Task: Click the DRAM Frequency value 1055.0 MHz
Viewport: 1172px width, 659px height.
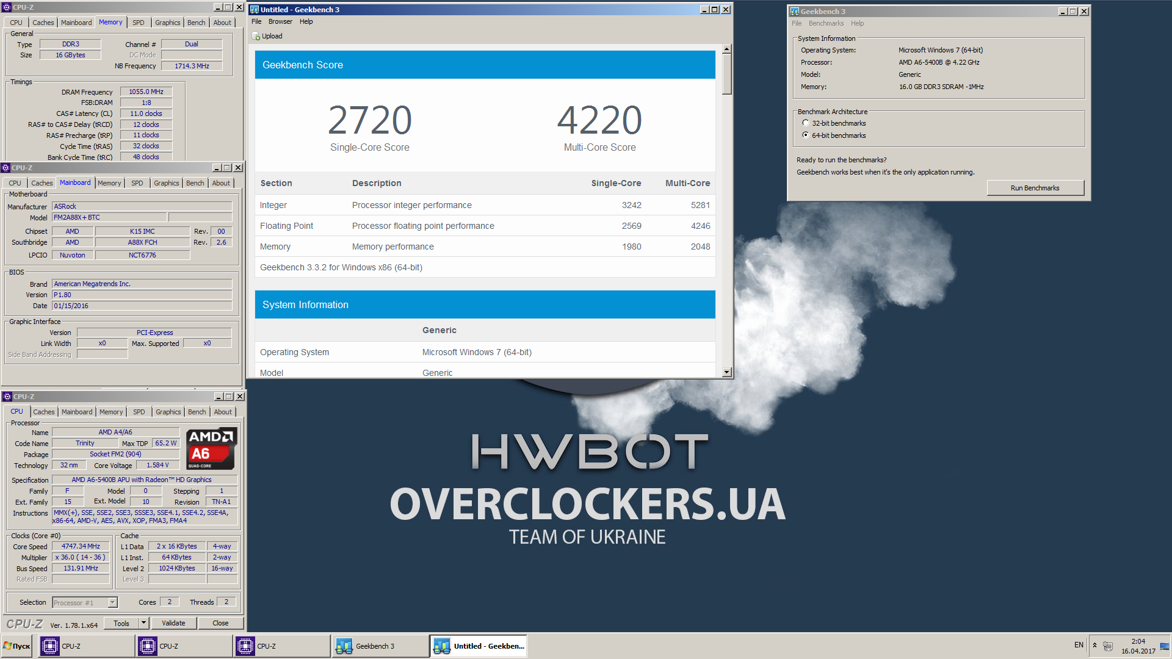Action: [146, 92]
